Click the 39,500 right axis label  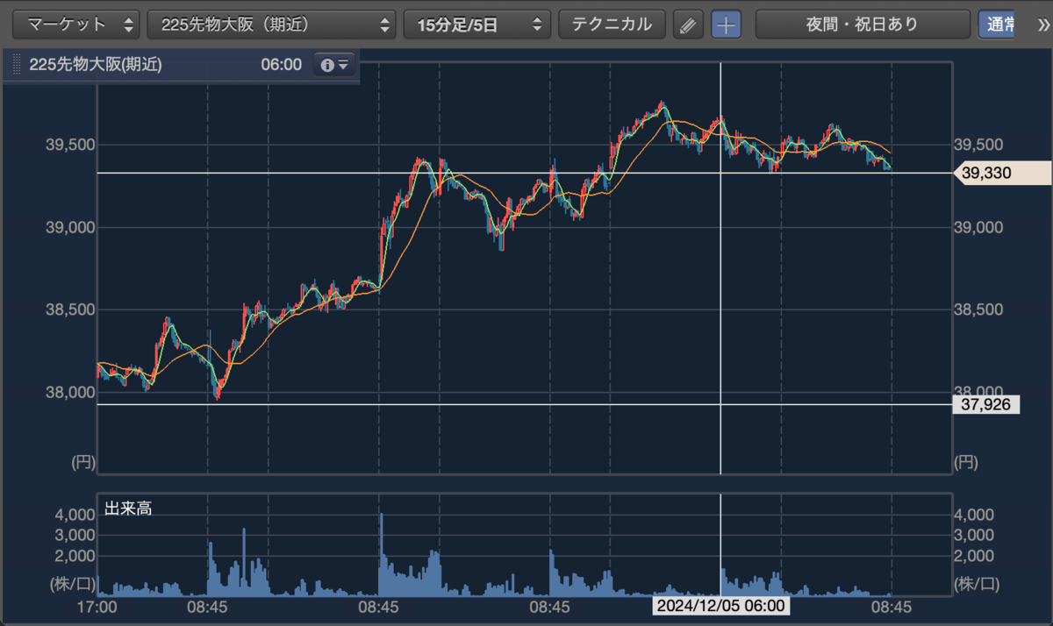pyautogui.click(x=979, y=145)
